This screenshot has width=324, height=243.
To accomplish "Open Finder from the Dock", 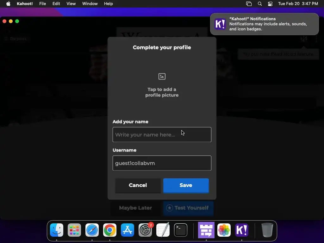I will (57, 230).
